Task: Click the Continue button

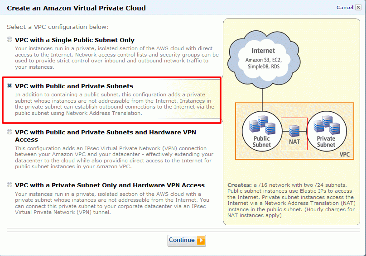Action: (x=187, y=240)
